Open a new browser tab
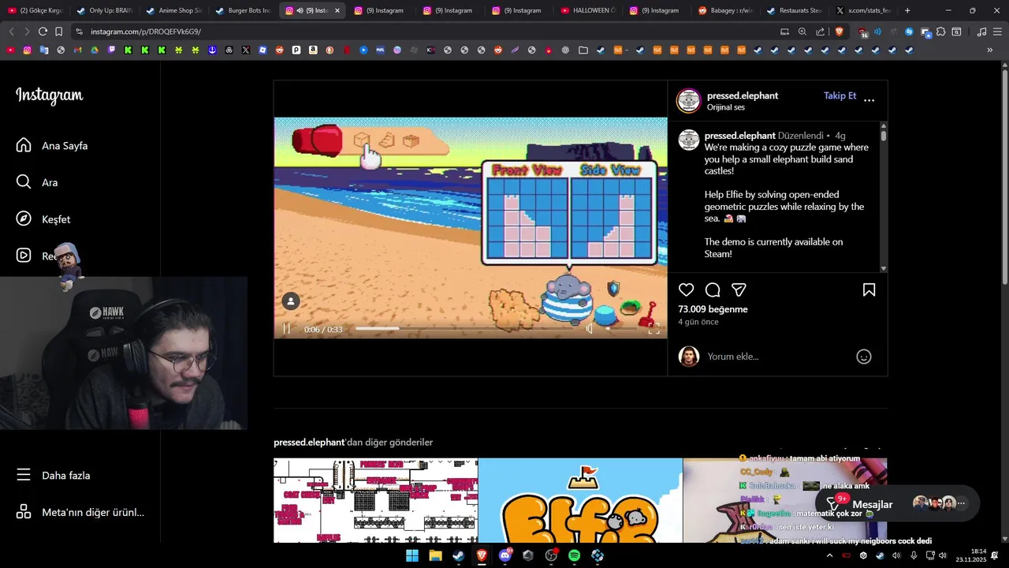Viewport: 1009px width, 568px height. tap(907, 10)
